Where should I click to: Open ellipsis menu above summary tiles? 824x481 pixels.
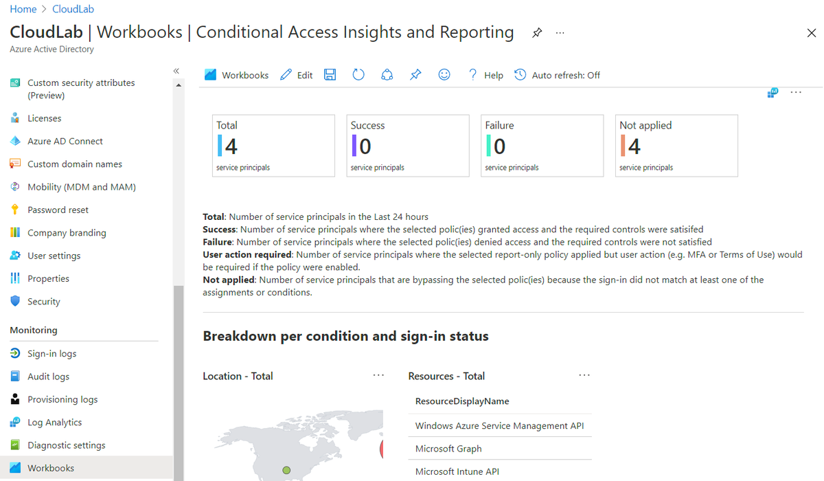click(796, 93)
